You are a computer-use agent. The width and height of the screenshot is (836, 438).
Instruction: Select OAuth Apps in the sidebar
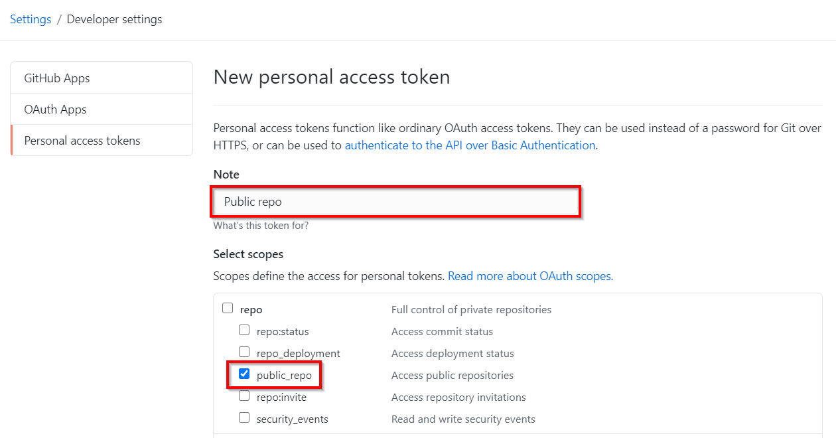55,110
